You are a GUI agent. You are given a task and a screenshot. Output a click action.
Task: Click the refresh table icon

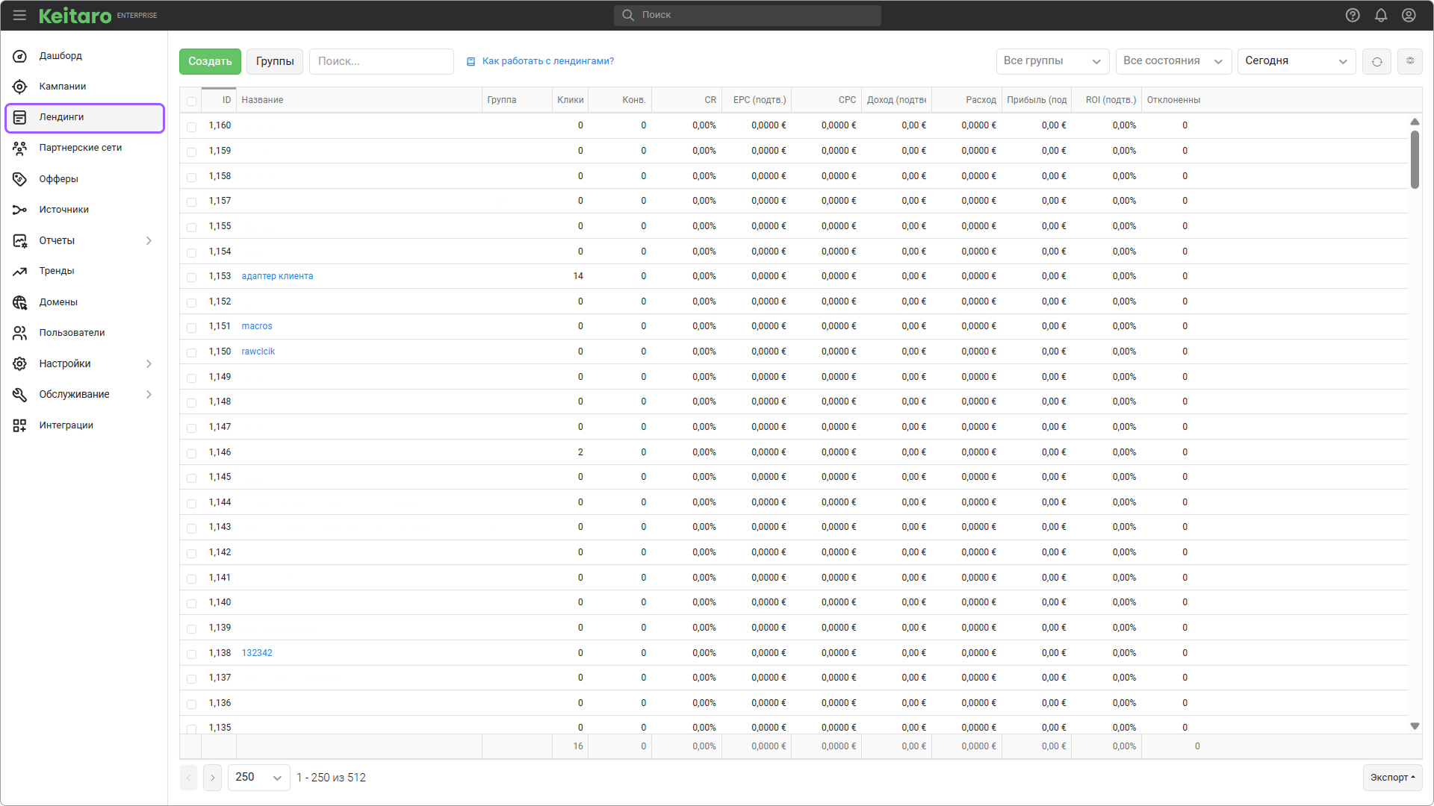pyautogui.click(x=1376, y=61)
